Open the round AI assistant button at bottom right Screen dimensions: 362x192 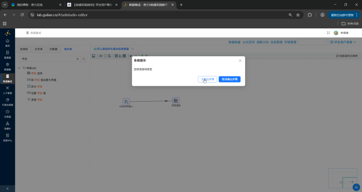pyautogui.click(x=356, y=187)
